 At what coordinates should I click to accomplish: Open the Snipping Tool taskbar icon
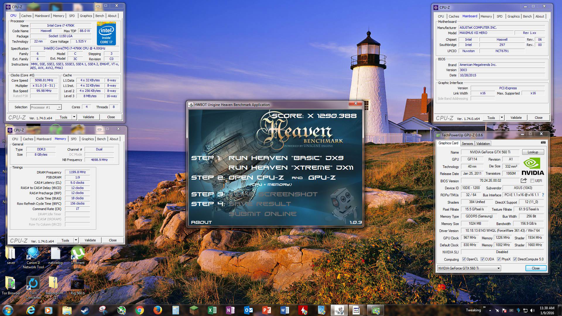click(103, 310)
